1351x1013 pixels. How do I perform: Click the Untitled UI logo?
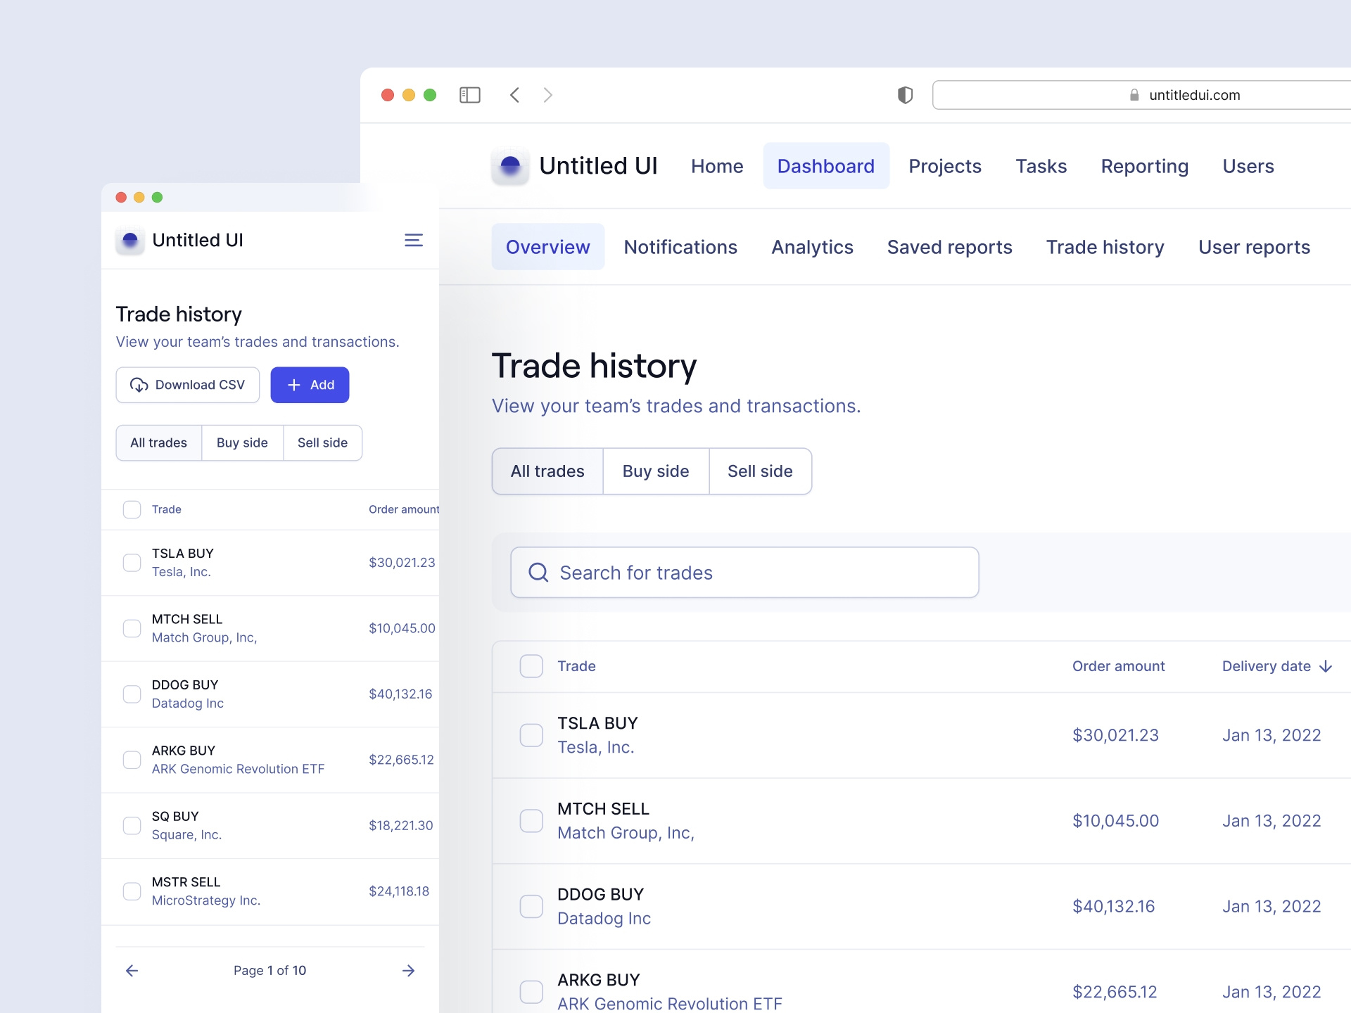coord(511,165)
